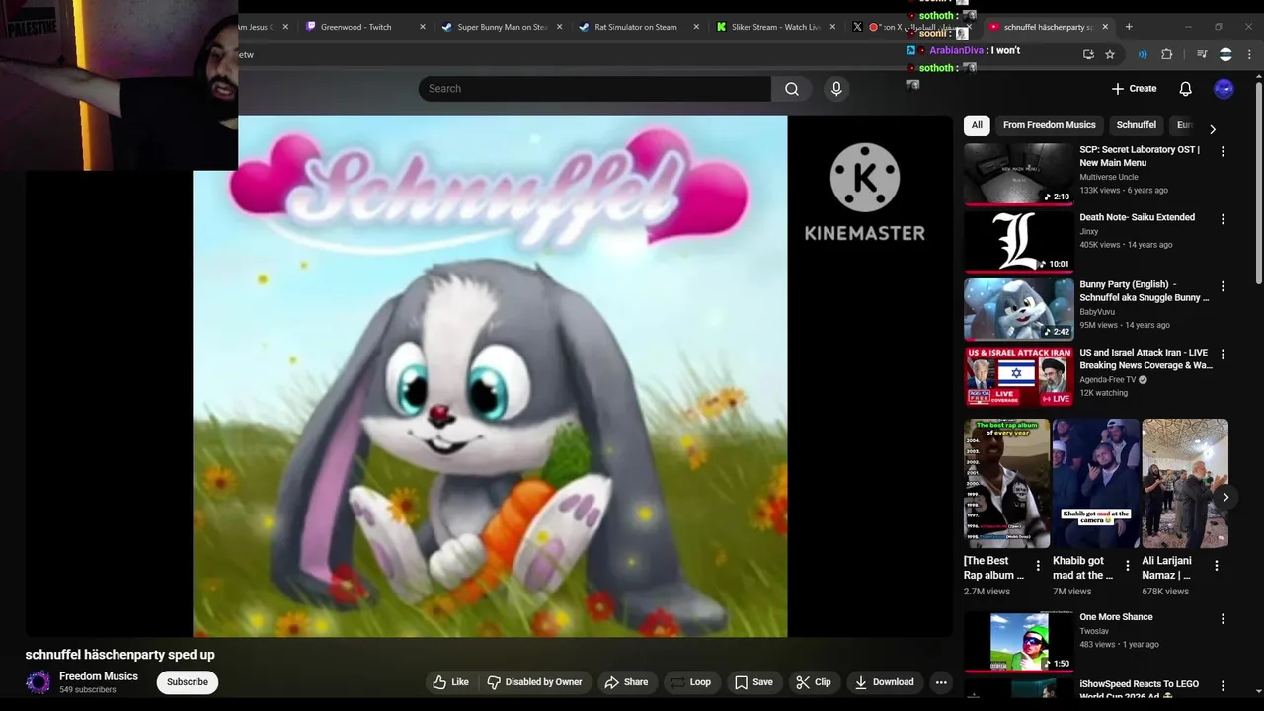
Task: Share this video
Action: tap(626, 682)
